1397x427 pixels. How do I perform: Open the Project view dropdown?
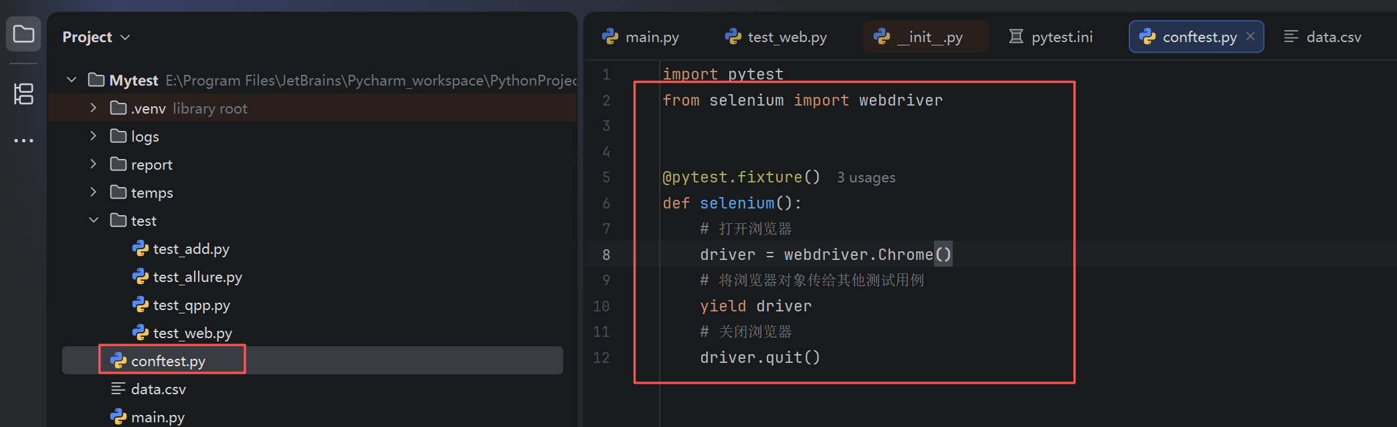96,37
